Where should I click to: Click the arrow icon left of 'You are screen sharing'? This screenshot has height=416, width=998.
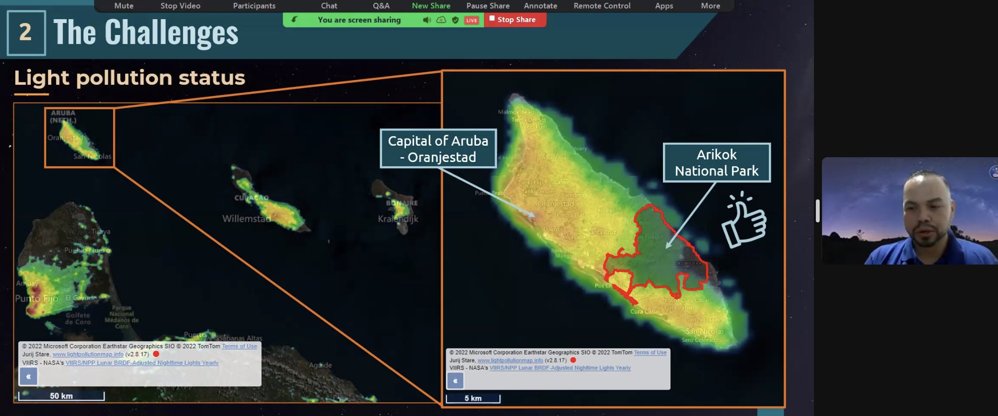294,20
